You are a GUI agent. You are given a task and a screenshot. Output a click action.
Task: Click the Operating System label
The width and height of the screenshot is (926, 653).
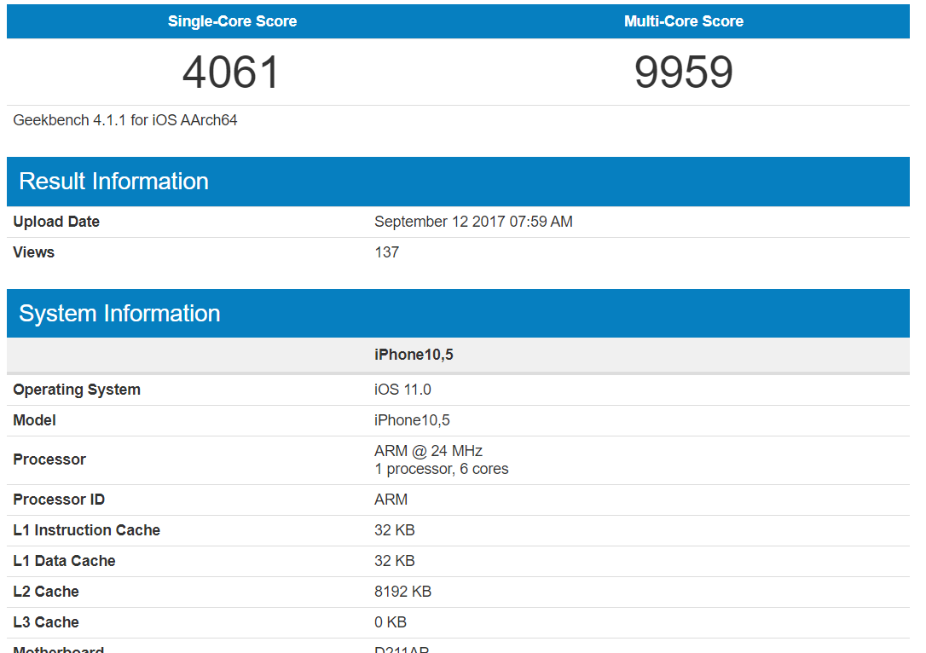[77, 390]
